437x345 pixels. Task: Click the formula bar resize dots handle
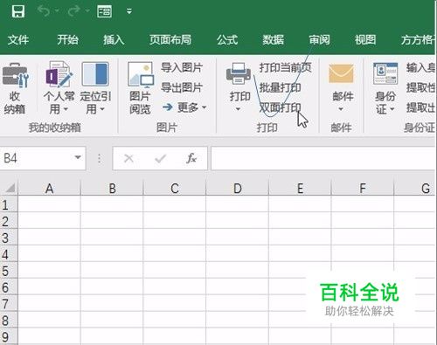pyautogui.click(x=100, y=158)
